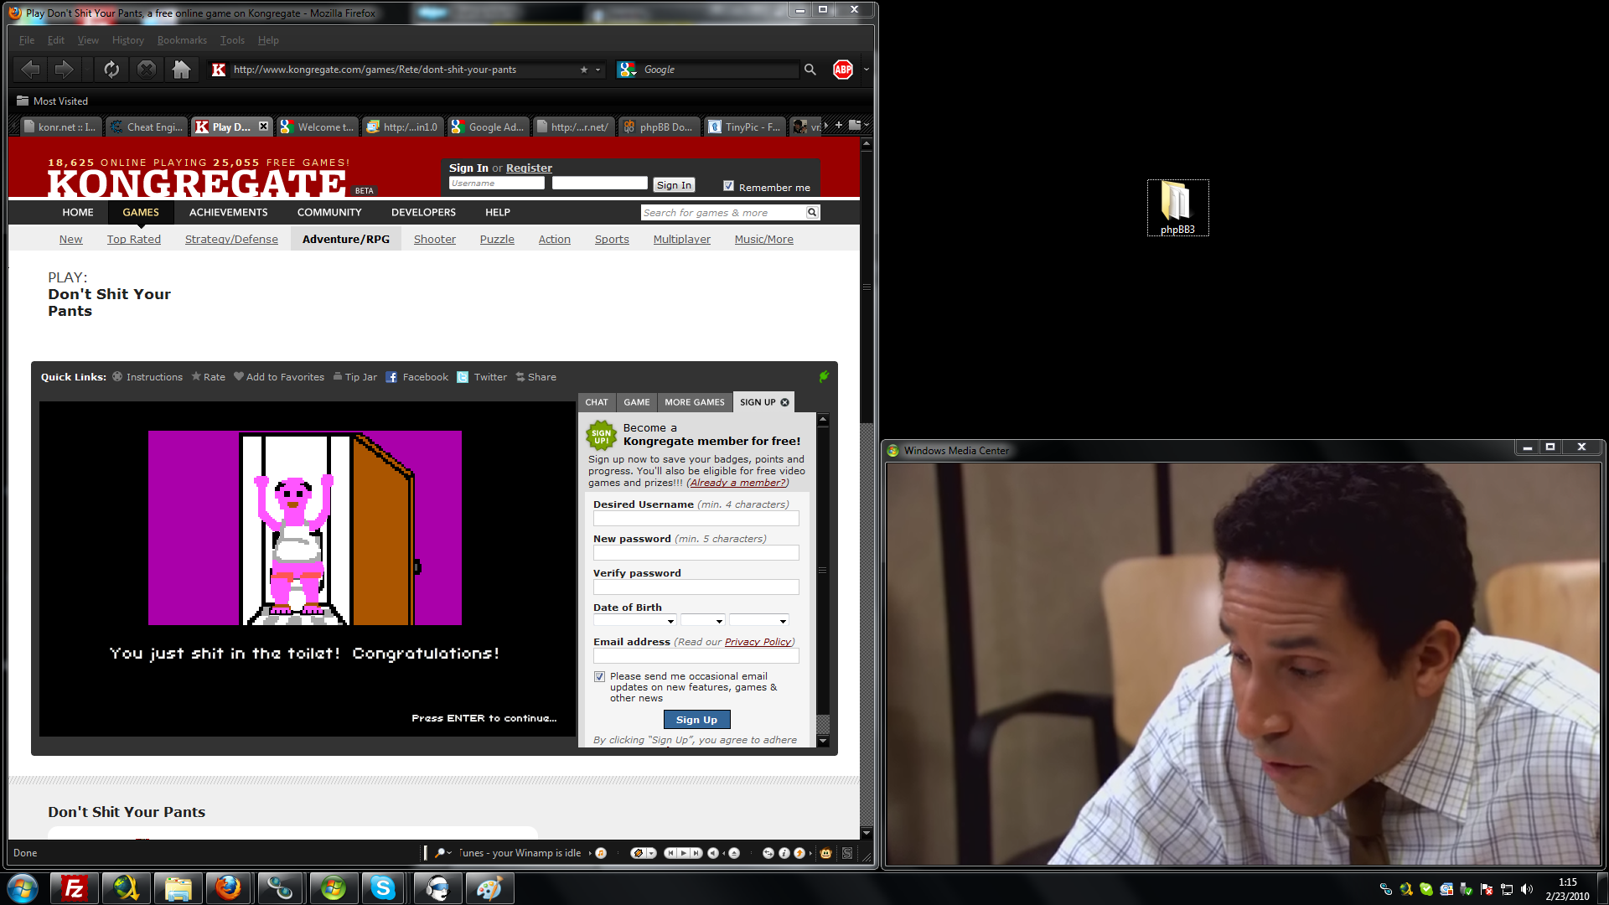This screenshot has height=905, width=1609.
Task: Launch Skype from the taskbar
Action: coord(383,888)
